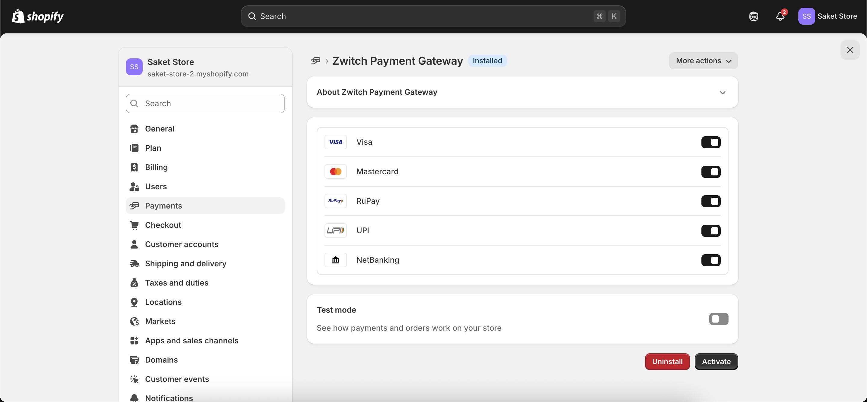Viewport: 867px width, 402px height.
Task: Click the Payments breadcrumb icon beside title
Action: pyautogui.click(x=315, y=61)
